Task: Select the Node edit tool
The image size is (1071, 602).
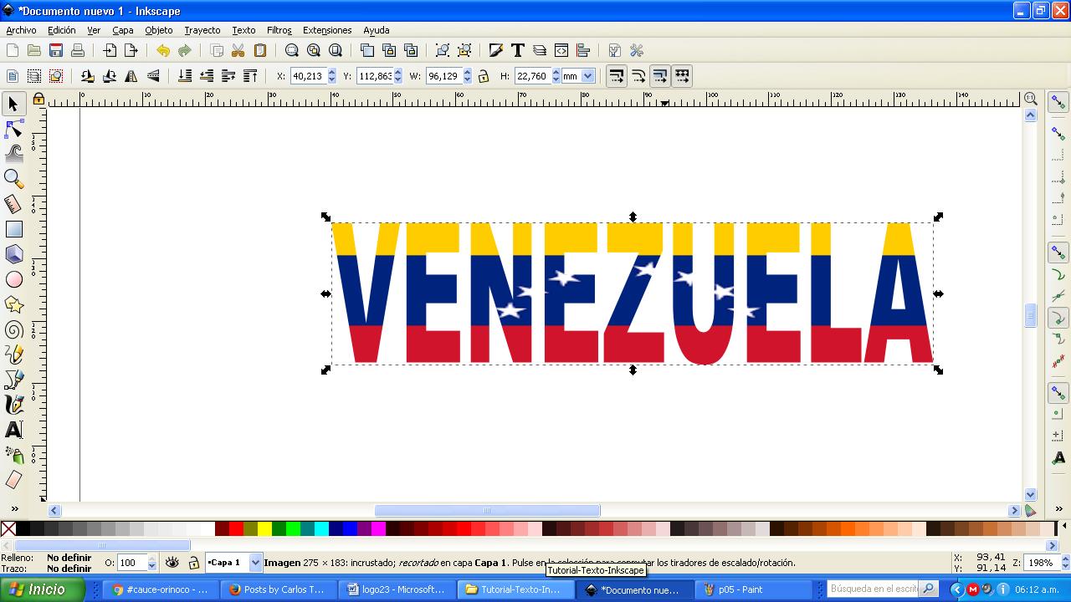Action: click(x=13, y=130)
